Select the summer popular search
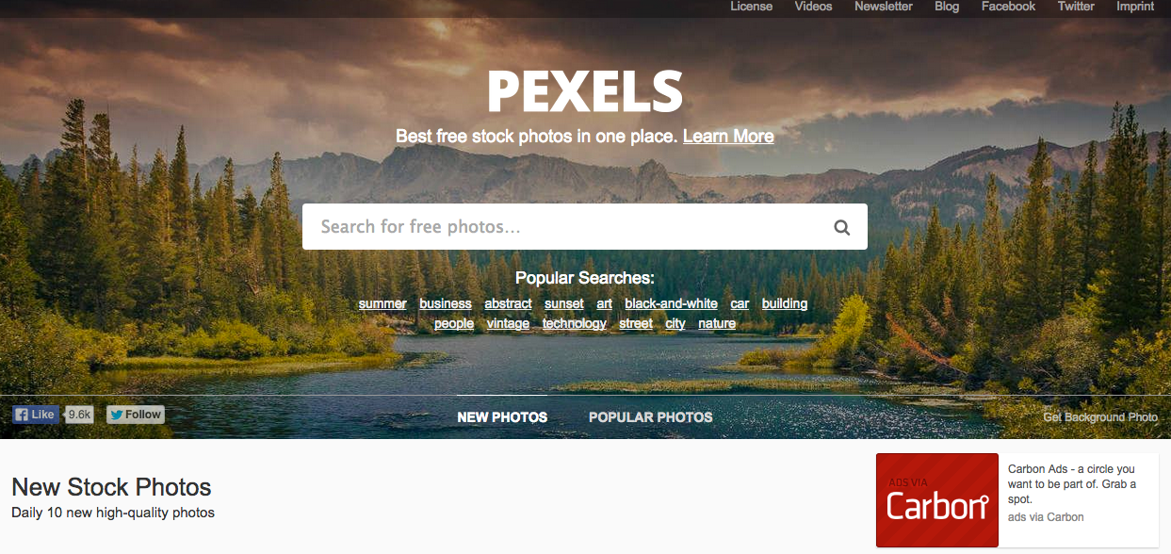1171x554 pixels. (x=382, y=304)
